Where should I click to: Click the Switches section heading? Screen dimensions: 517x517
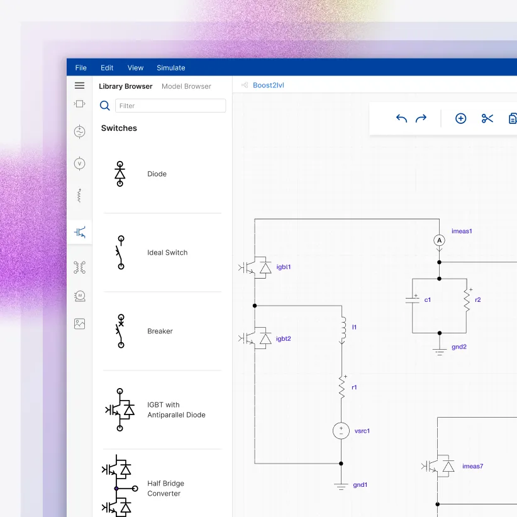(119, 128)
